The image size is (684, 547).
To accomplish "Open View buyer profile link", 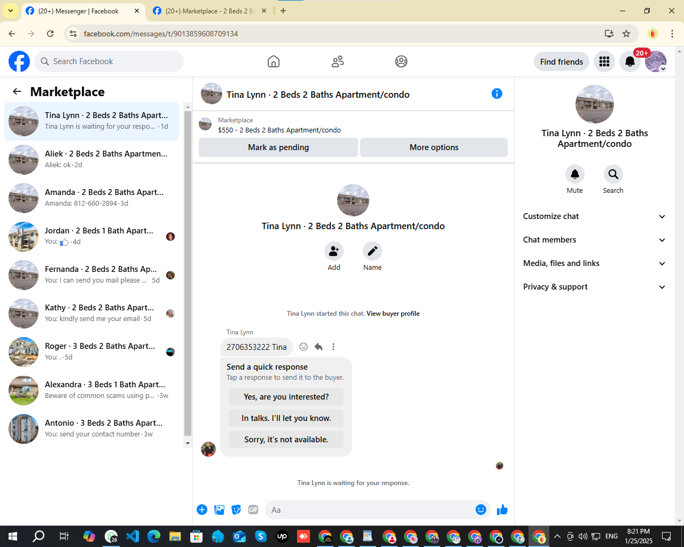I will [393, 314].
